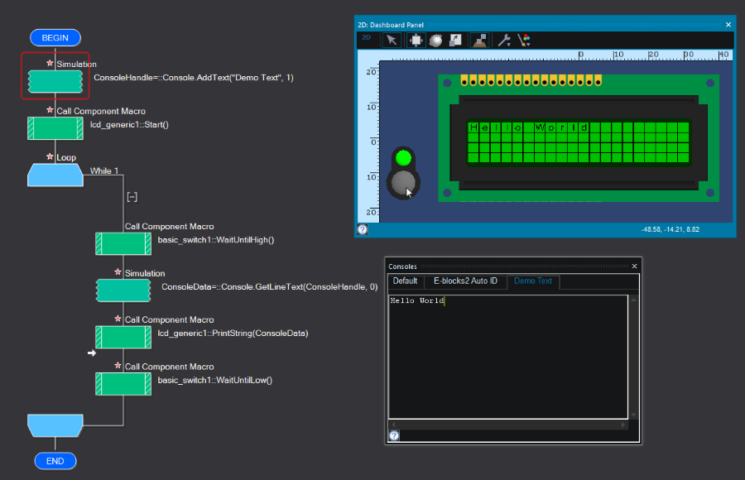Click the lcd_generic1::Start() label
The image size is (745, 480).
129,124
